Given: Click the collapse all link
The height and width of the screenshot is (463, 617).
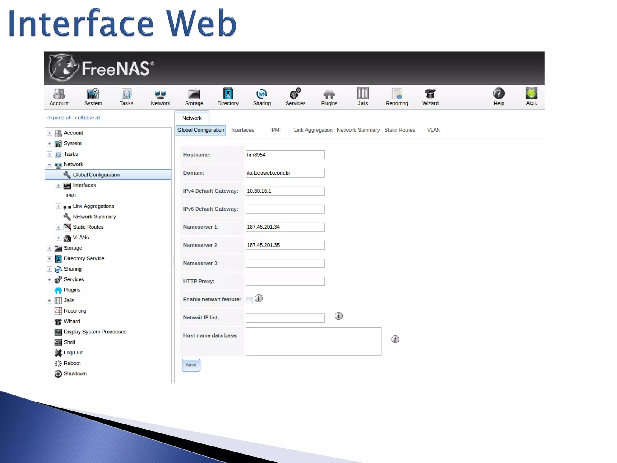Looking at the screenshot, I should (x=87, y=118).
